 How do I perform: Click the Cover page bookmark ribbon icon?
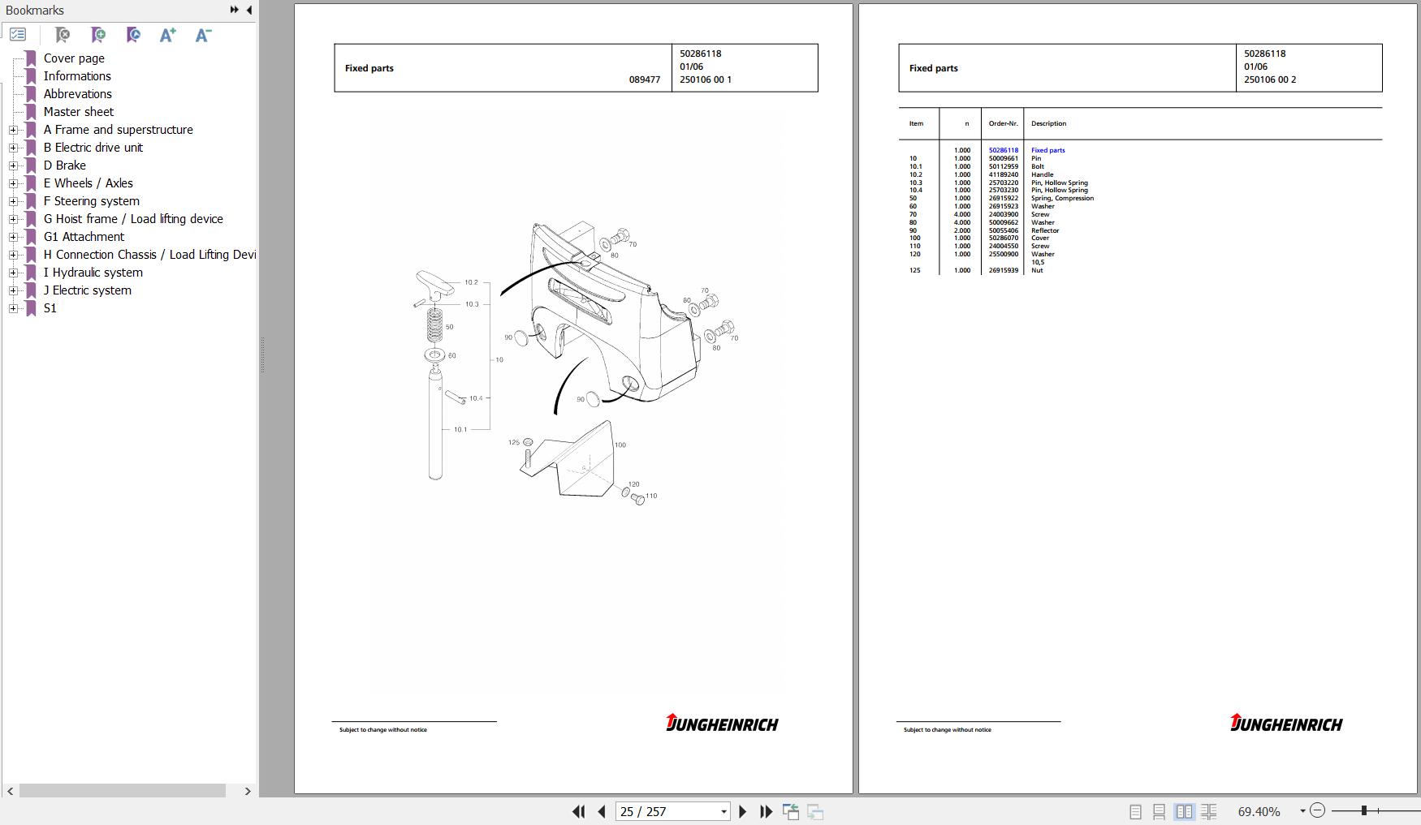tap(31, 58)
